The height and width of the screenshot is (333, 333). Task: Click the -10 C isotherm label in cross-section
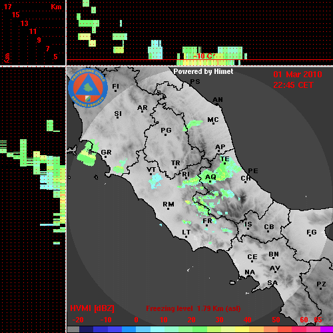click(x=202, y=56)
